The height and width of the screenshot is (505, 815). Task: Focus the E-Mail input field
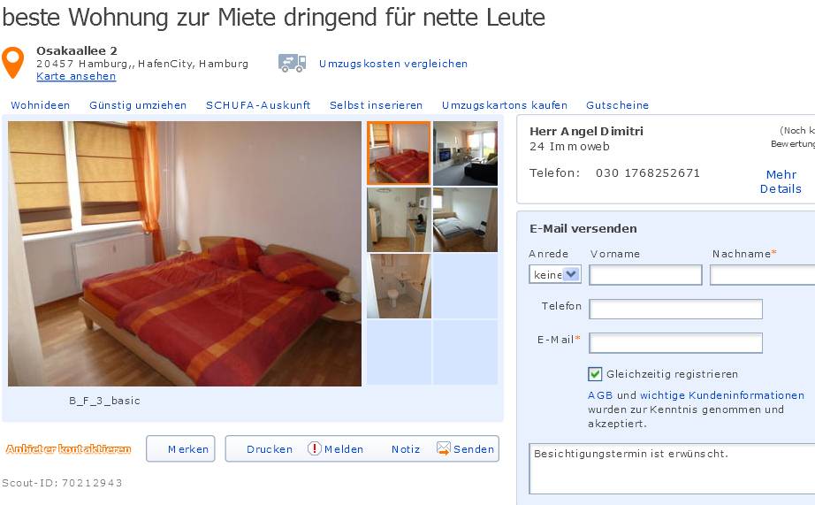click(675, 343)
